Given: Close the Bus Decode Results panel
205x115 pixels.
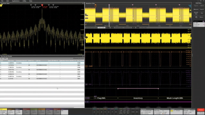Looking at the screenshot, I should point(83,56).
